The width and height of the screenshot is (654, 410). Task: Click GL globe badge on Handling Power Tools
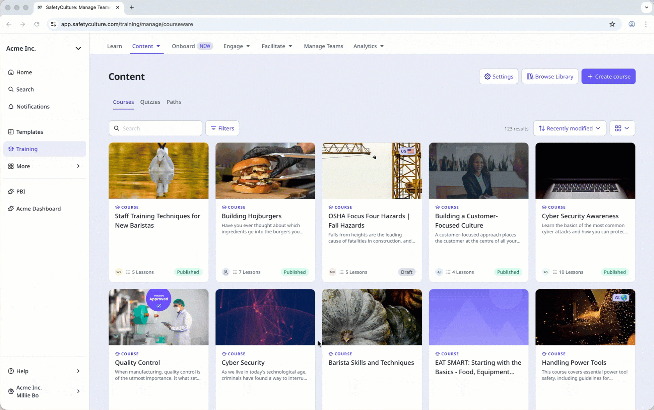pyautogui.click(x=621, y=297)
